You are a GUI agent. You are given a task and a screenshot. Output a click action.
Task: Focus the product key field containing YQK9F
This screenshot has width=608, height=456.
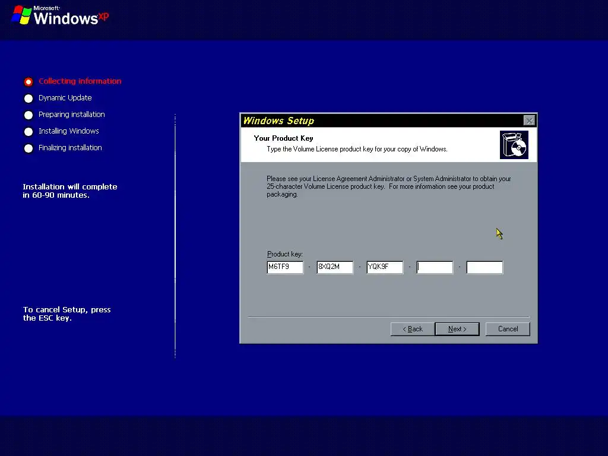[385, 267]
